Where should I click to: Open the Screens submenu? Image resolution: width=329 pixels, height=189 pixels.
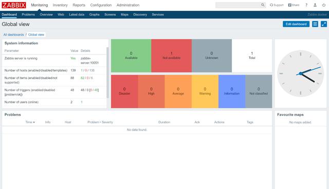pos(110,14)
